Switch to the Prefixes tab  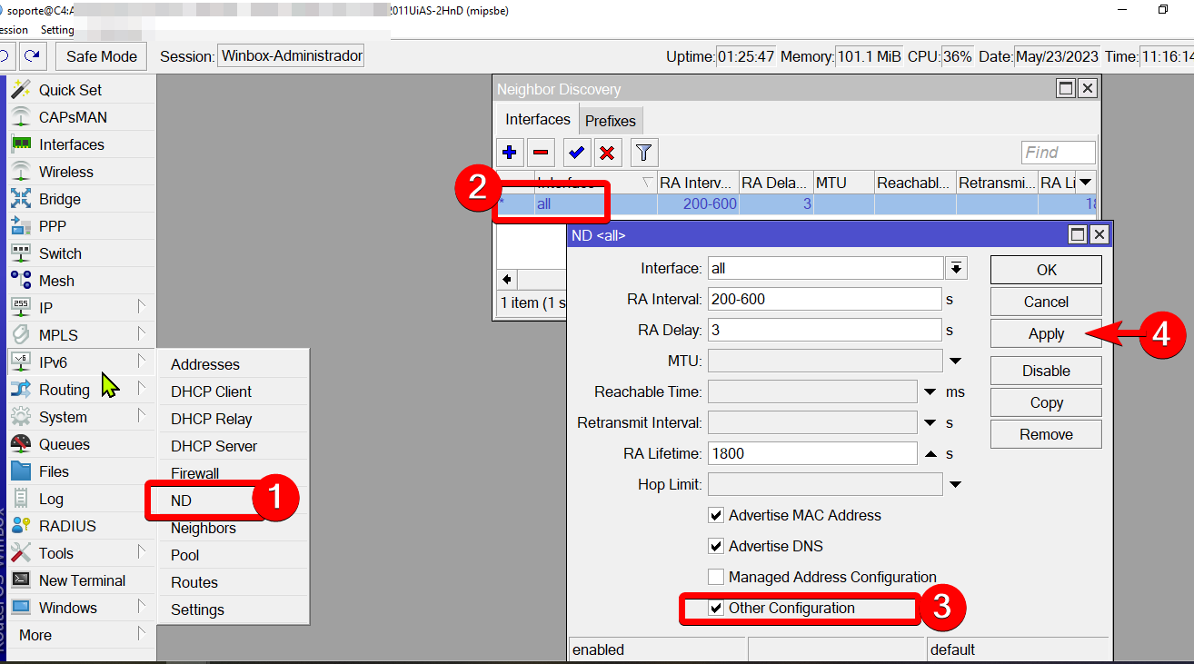coord(611,121)
